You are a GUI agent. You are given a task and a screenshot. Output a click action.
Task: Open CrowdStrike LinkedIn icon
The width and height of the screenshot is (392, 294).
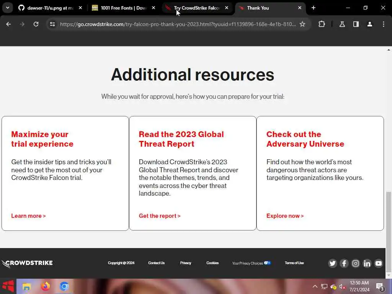coord(367,263)
